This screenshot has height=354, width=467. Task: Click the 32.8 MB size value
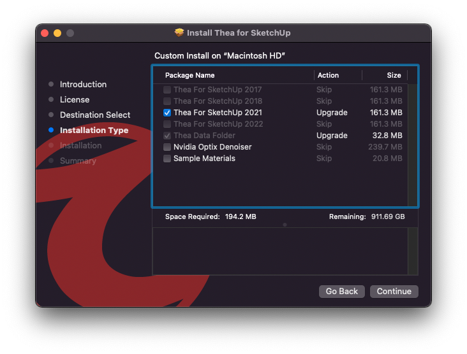pos(387,136)
